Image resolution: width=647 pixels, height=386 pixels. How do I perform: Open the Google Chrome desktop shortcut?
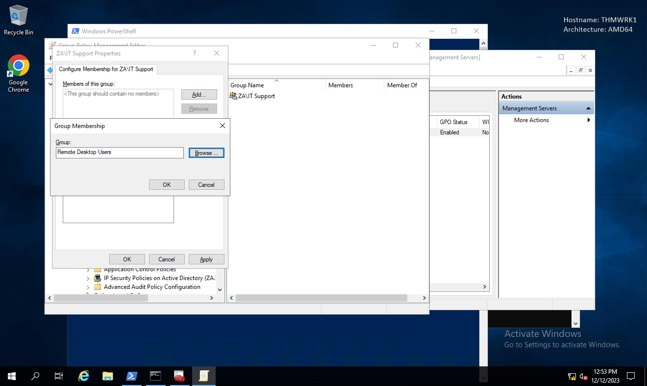[x=19, y=73]
